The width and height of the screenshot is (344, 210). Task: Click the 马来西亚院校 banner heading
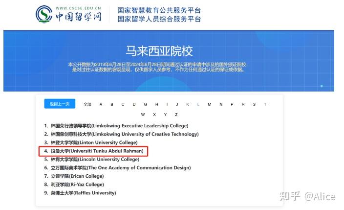click(159, 51)
